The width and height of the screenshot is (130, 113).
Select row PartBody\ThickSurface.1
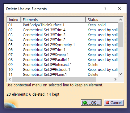(x=63, y=25)
